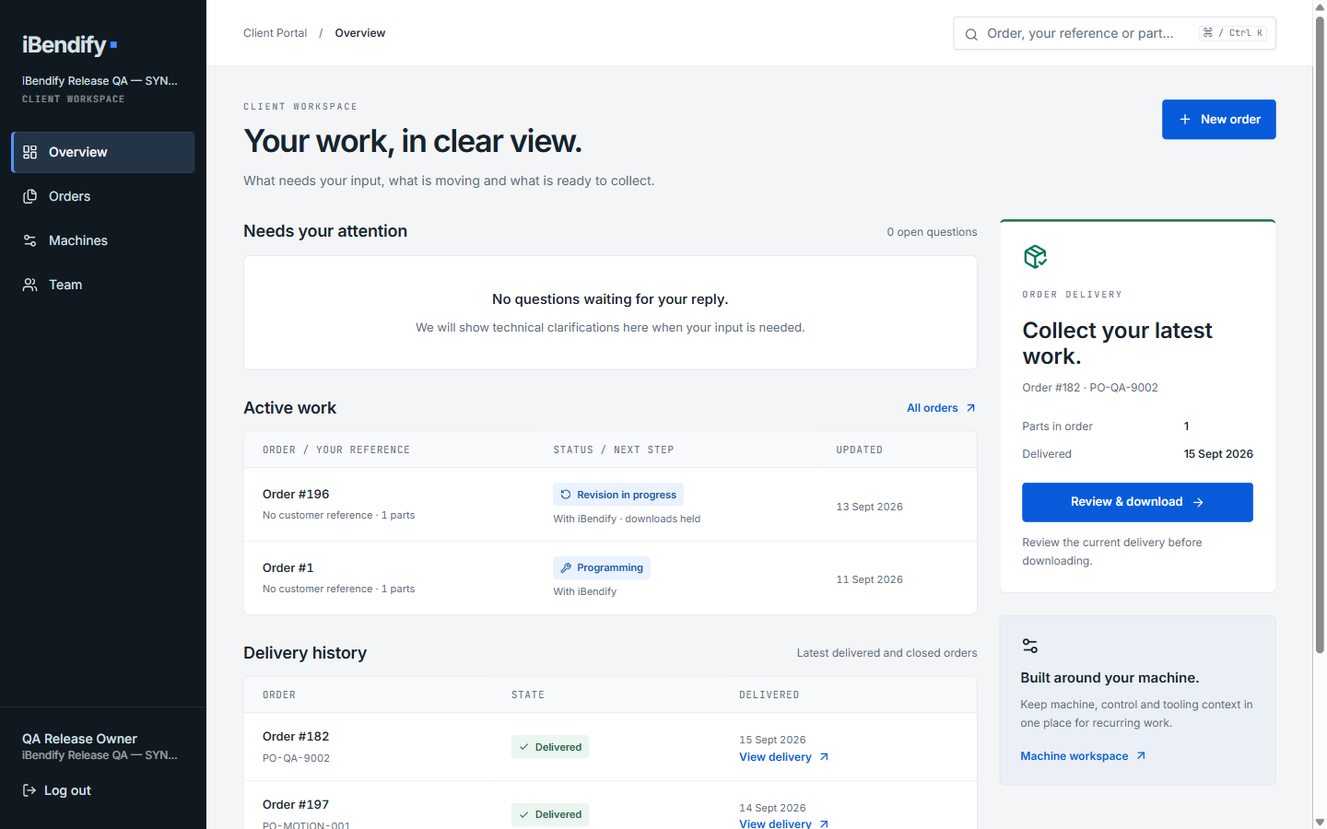The image size is (1327, 829).
Task: Click the iBendify logo
Action: (x=70, y=44)
